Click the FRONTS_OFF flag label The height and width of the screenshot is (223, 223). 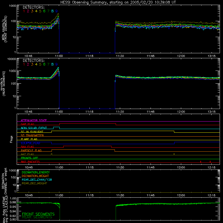coord(30,158)
